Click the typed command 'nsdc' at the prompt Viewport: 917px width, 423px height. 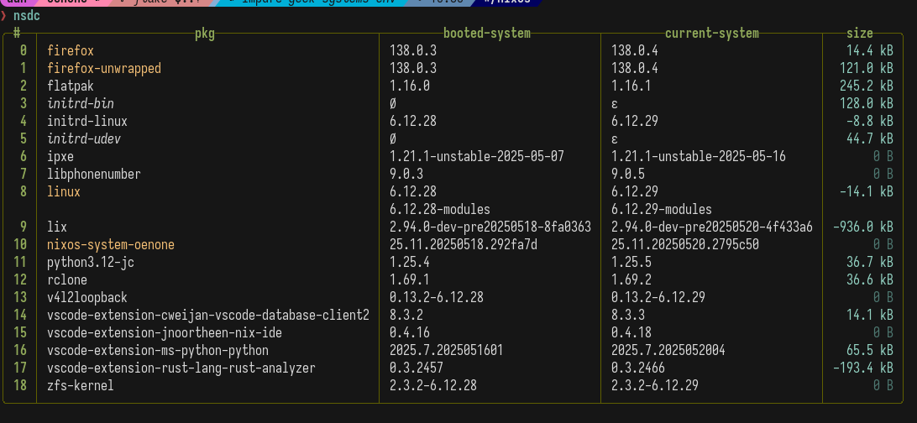point(27,16)
